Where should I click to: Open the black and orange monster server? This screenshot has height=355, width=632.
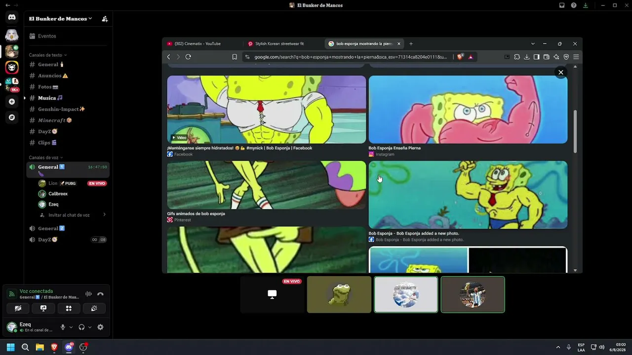[x=12, y=67]
